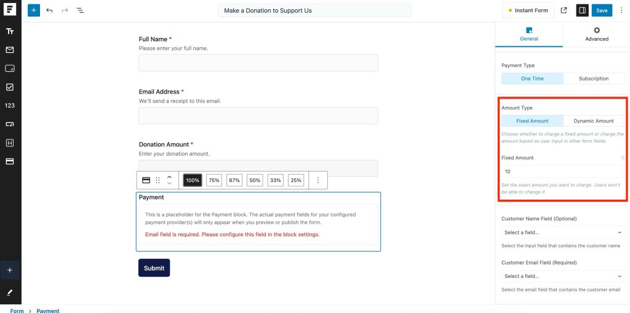The height and width of the screenshot is (313, 630).
Task: Open Customer Email Field dropdown
Action: (563, 276)
